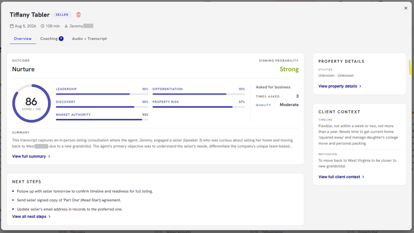Viewport: 414px width, 233px height.
Task: Expand chevron next to View property details
Action: 360,86
